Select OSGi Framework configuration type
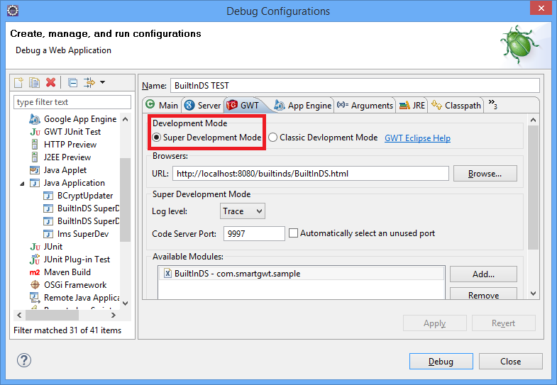 click(x=75, y=285)
